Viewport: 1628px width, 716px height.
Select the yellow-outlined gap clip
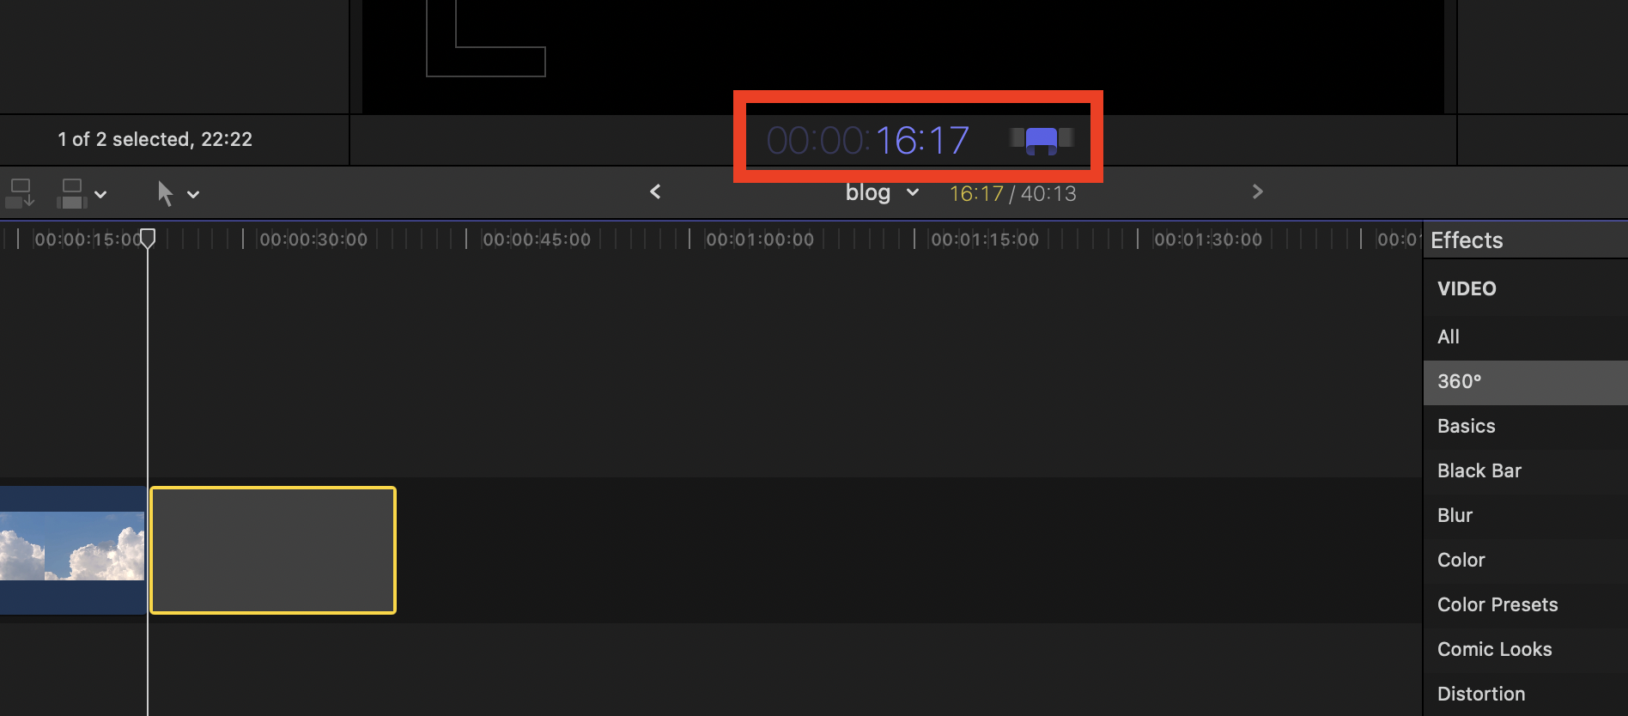(273, 550)
